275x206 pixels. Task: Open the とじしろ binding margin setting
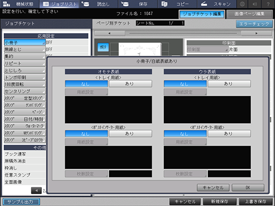[24, 71]
